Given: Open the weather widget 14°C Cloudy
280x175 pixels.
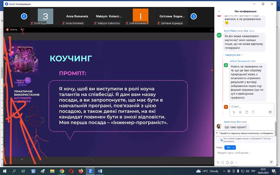Looking at the screenshot, I should (x=207, y=171).
